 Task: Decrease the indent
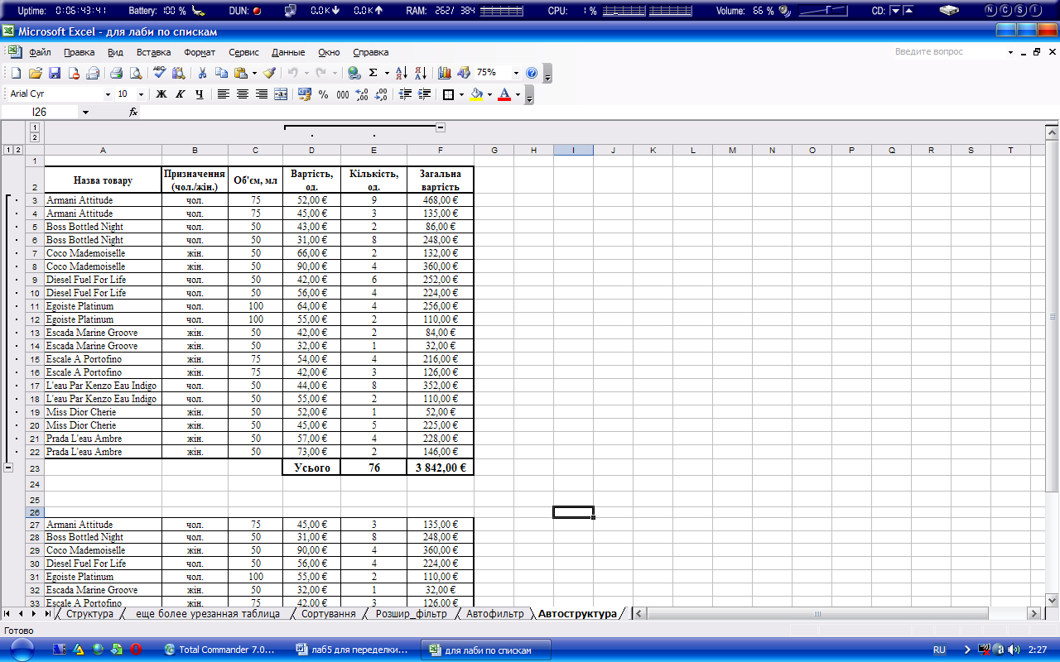[x=405, y=94]
